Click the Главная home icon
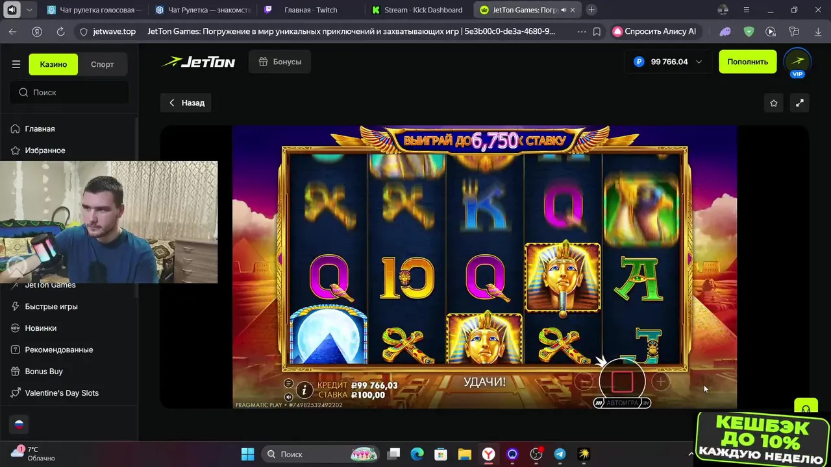 coord(15,128)
